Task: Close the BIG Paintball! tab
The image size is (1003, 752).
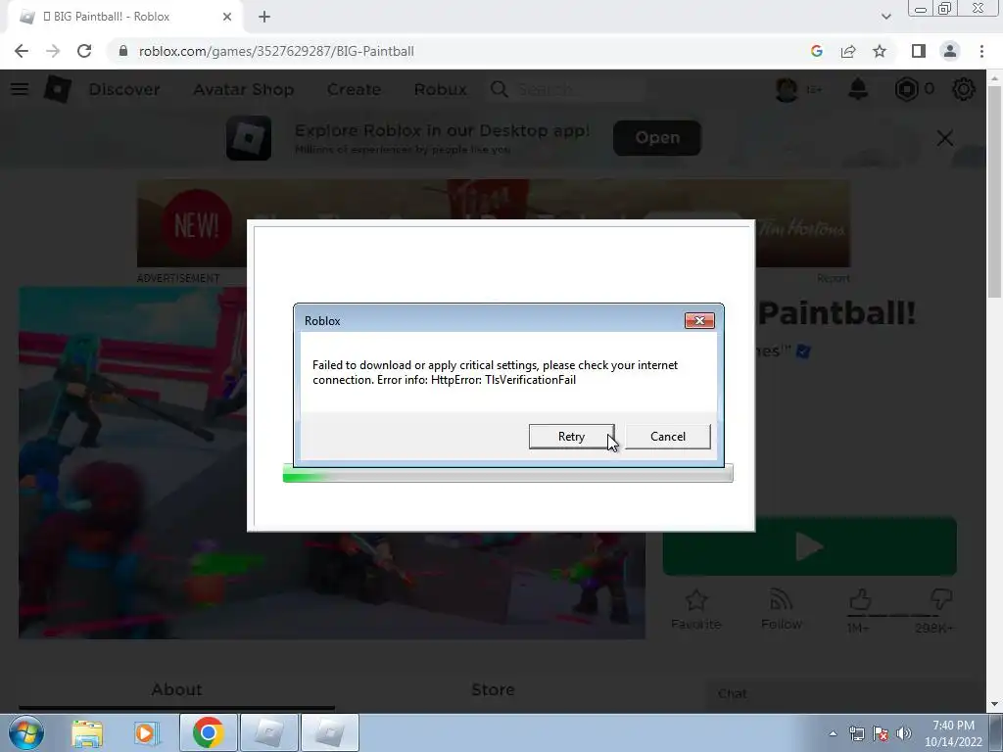Action: (227, 17)
